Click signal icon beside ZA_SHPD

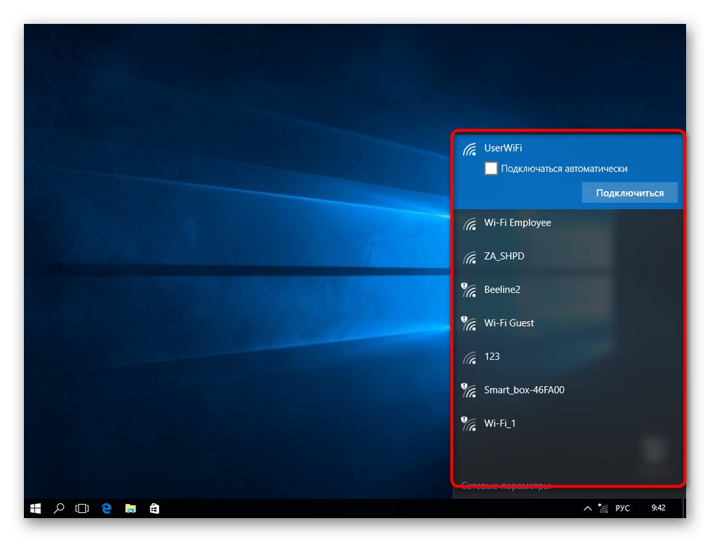[469, 258]
